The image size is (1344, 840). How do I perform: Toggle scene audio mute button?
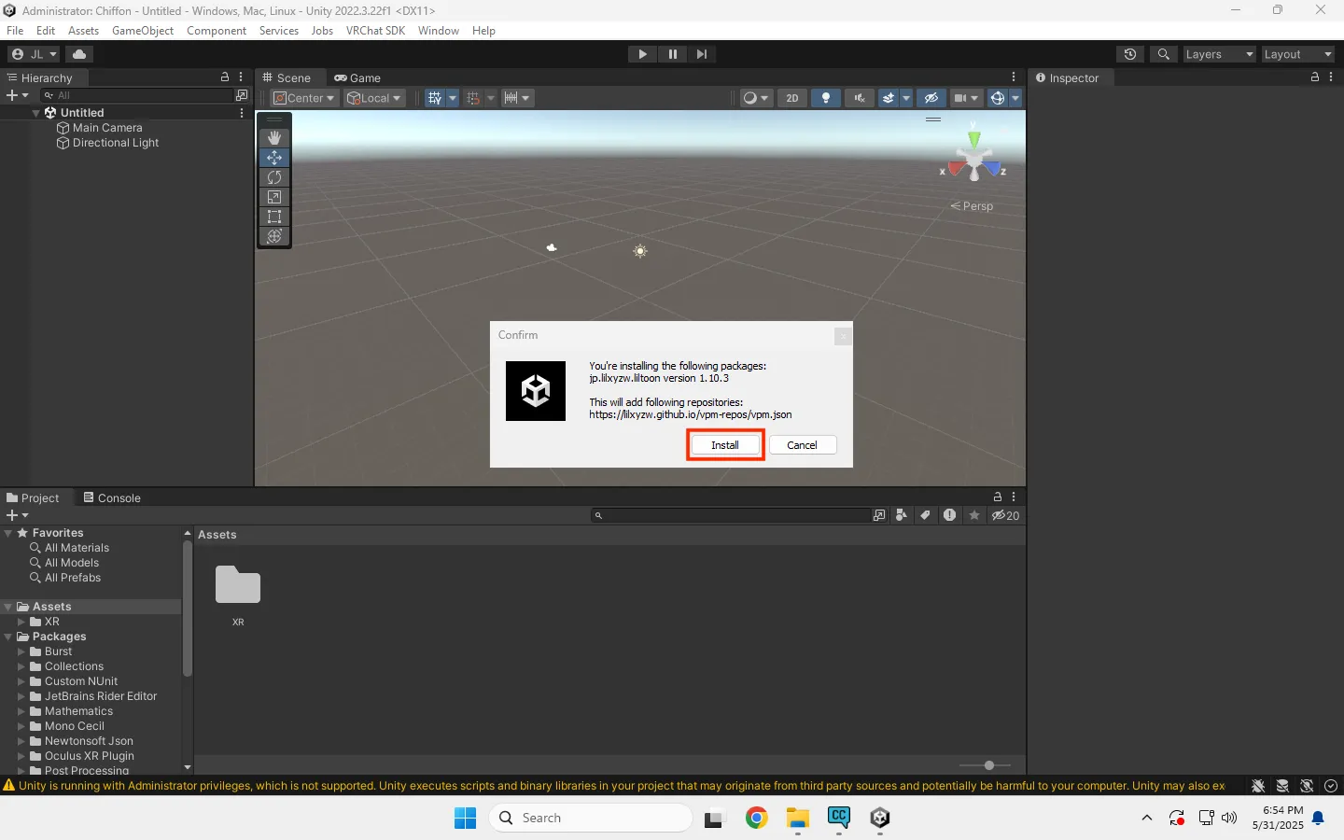[x=860, y=98]
